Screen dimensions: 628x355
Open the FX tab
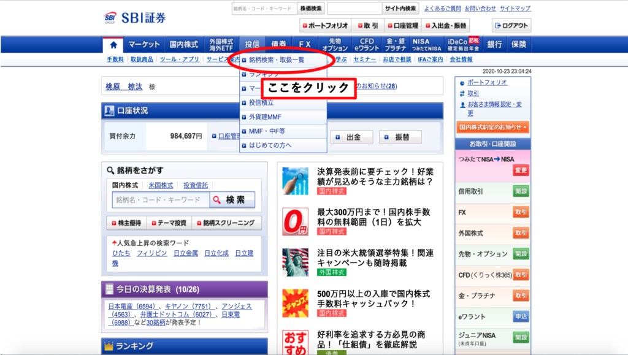point(305,44)
